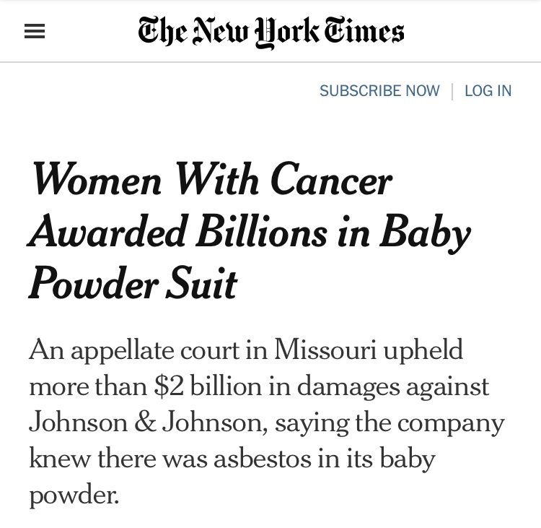
Task: Click the headline about baby powder suit
Action: pos(249,231)
